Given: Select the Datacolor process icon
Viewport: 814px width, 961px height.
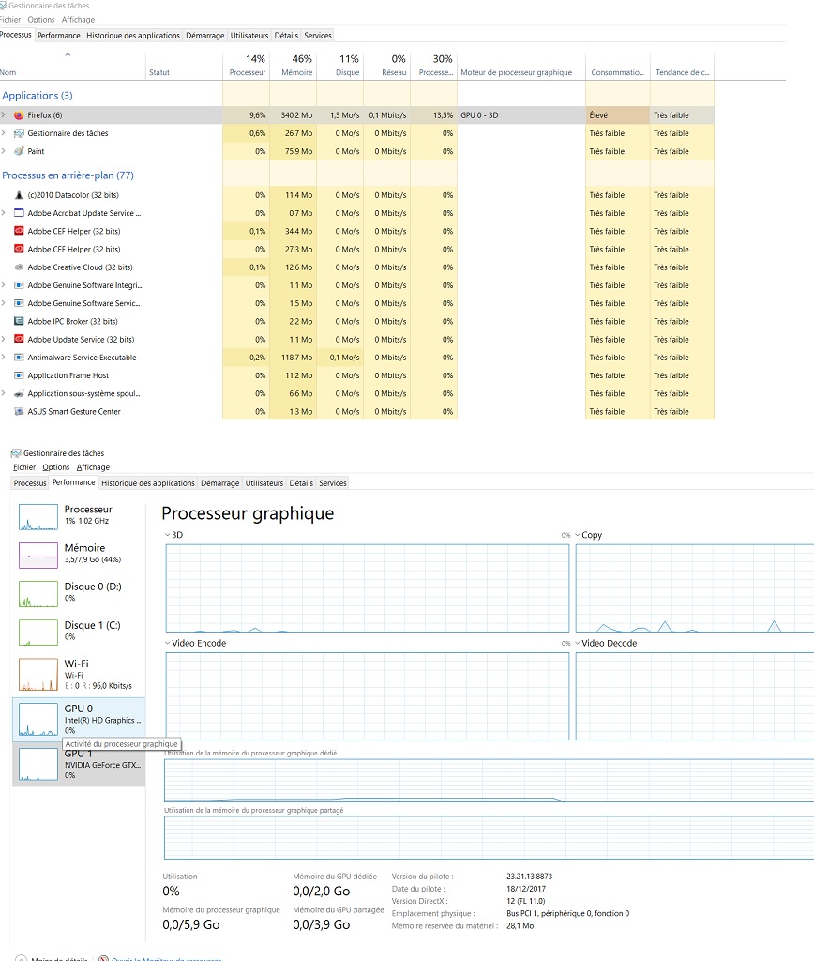Looking at the screenshot, I should 19,195.
